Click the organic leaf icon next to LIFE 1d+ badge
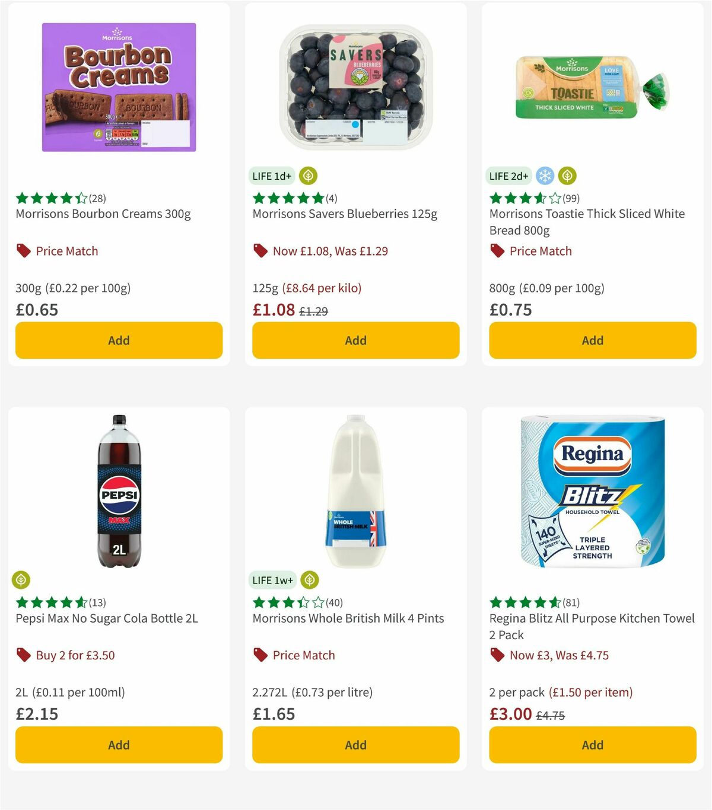The image size is (712, 810). [x=309, y=176]
